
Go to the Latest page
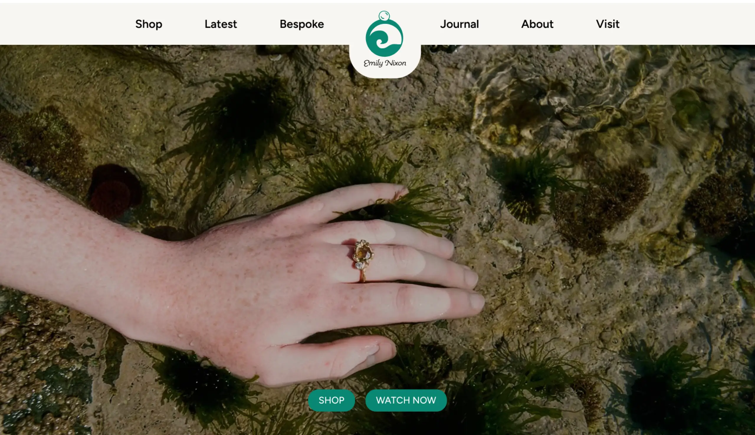point(221,24)
